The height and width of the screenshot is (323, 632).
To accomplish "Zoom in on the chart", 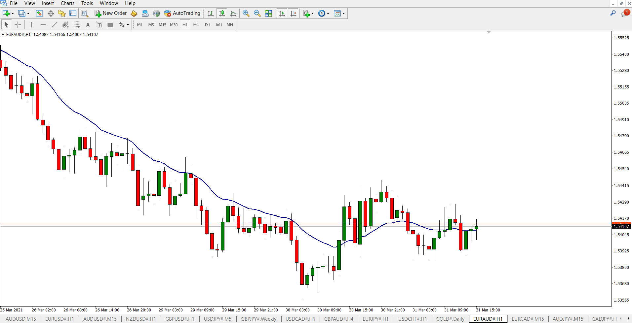I will click(246, 13).
